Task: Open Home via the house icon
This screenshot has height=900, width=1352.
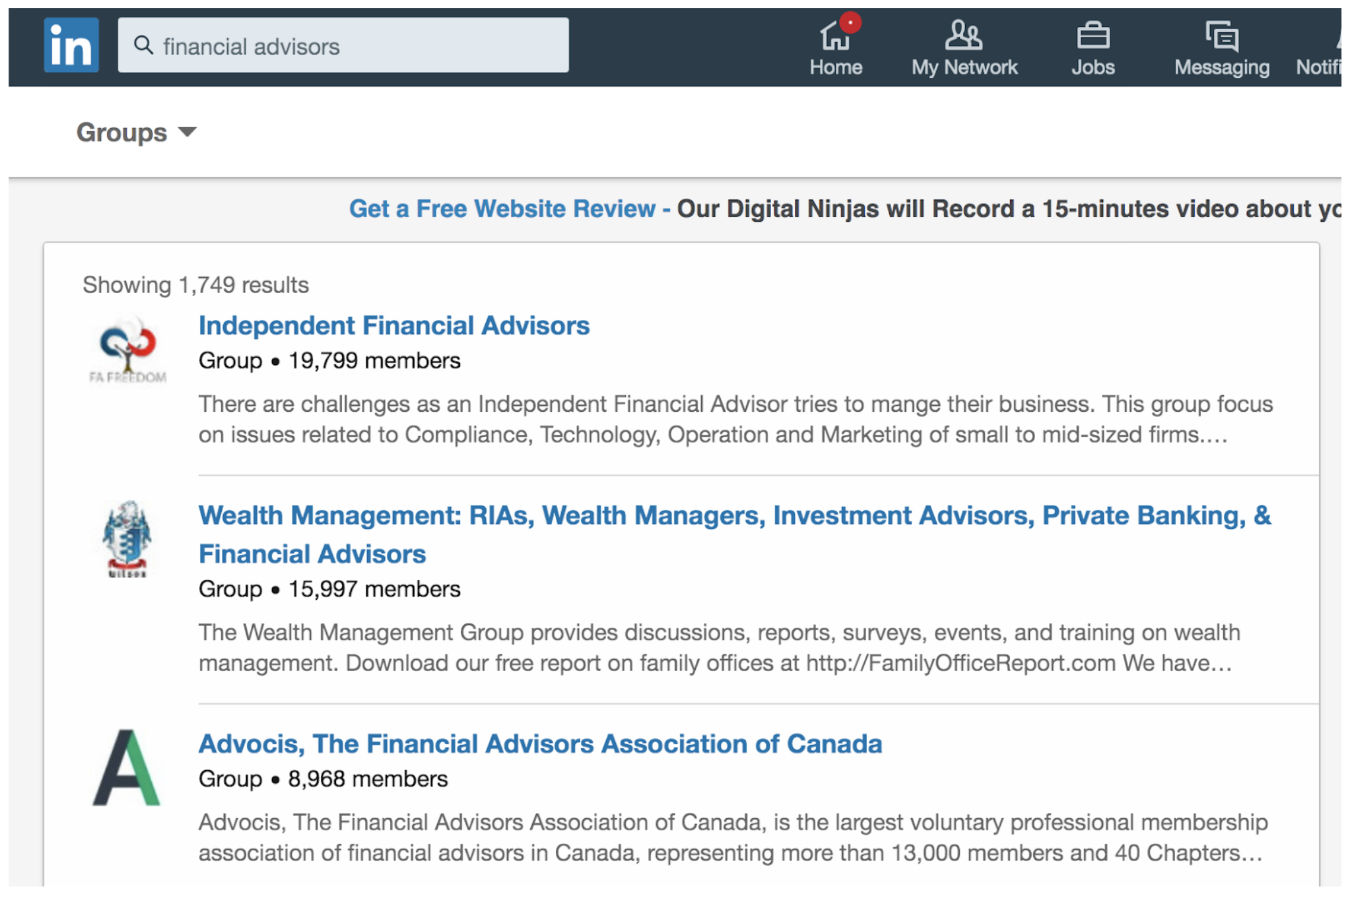Action: [834, 36]
